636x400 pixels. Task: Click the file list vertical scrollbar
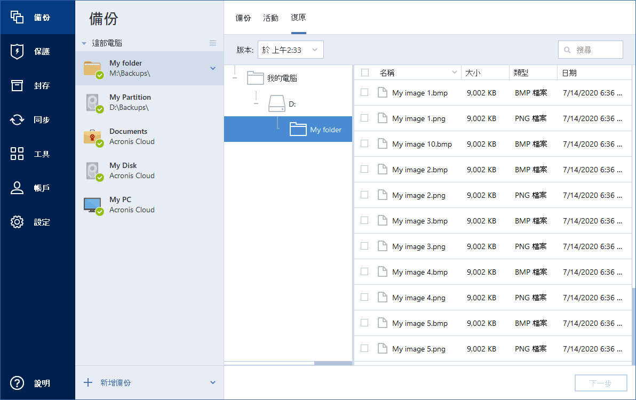pos(633,325)
